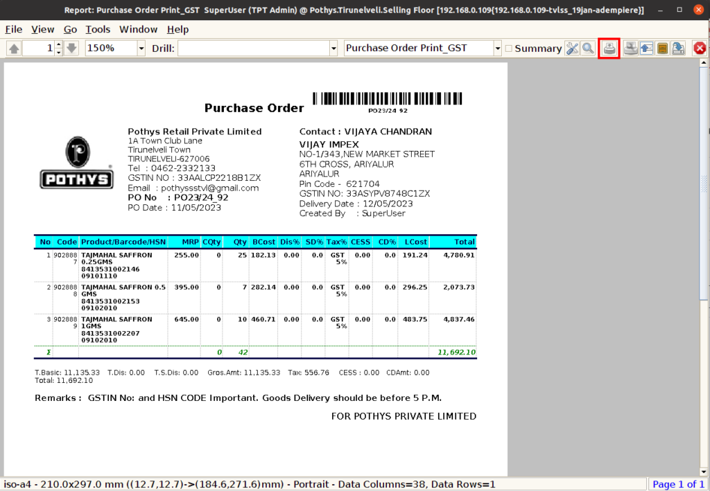Open the Purchase Order Print_GST format dropdown
The height and width of the screenshot is (491, 710).
pyautogui.click(x=497, y=48)
